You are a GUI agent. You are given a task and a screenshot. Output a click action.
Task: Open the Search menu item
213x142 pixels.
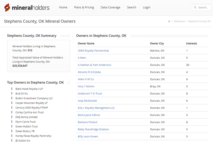[132, 7]
